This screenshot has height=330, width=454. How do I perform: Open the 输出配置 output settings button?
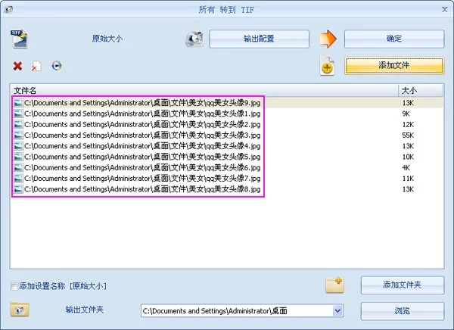pyautogui.click(x=259, y=39)
